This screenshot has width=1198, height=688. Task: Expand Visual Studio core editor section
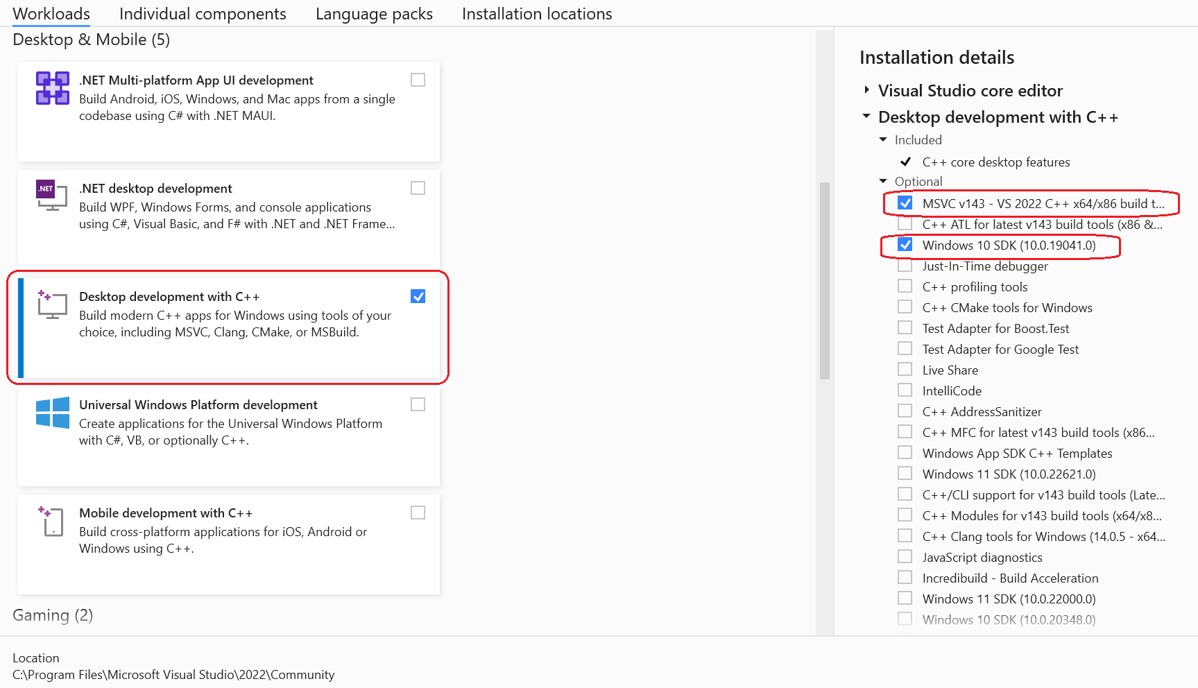click(866, 90)
